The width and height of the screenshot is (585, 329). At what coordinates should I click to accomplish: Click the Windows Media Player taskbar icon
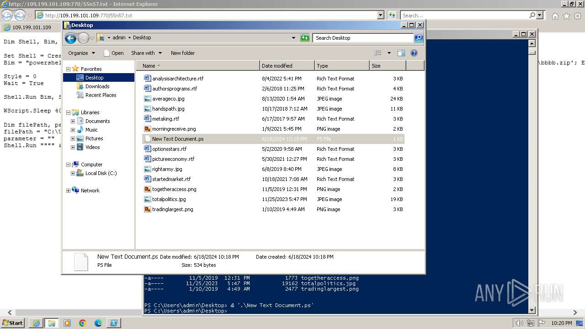click(x=67, y=323)
